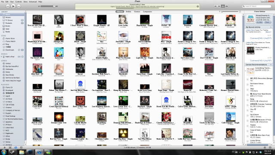The image size is (275, 155).
Task: Open the Store menu
Action: pos(26,2)
